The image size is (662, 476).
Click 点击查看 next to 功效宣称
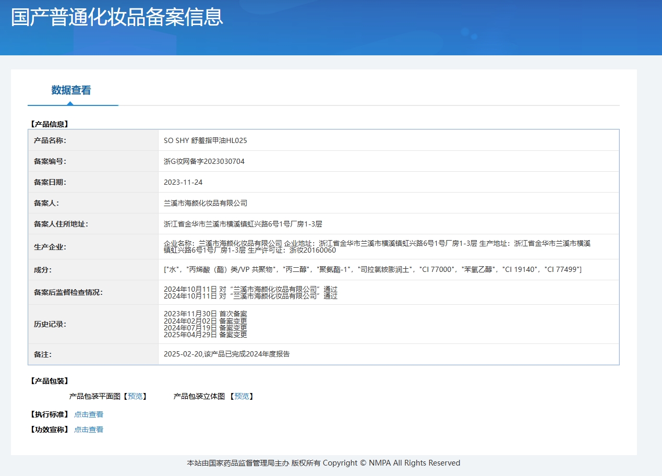89,430
